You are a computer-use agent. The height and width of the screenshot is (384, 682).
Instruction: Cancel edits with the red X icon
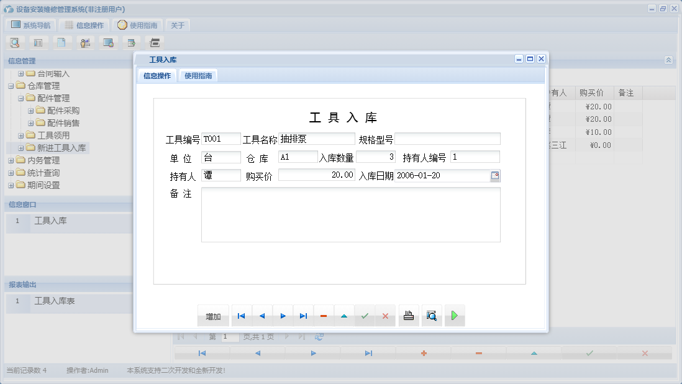(x=385, y=316)
